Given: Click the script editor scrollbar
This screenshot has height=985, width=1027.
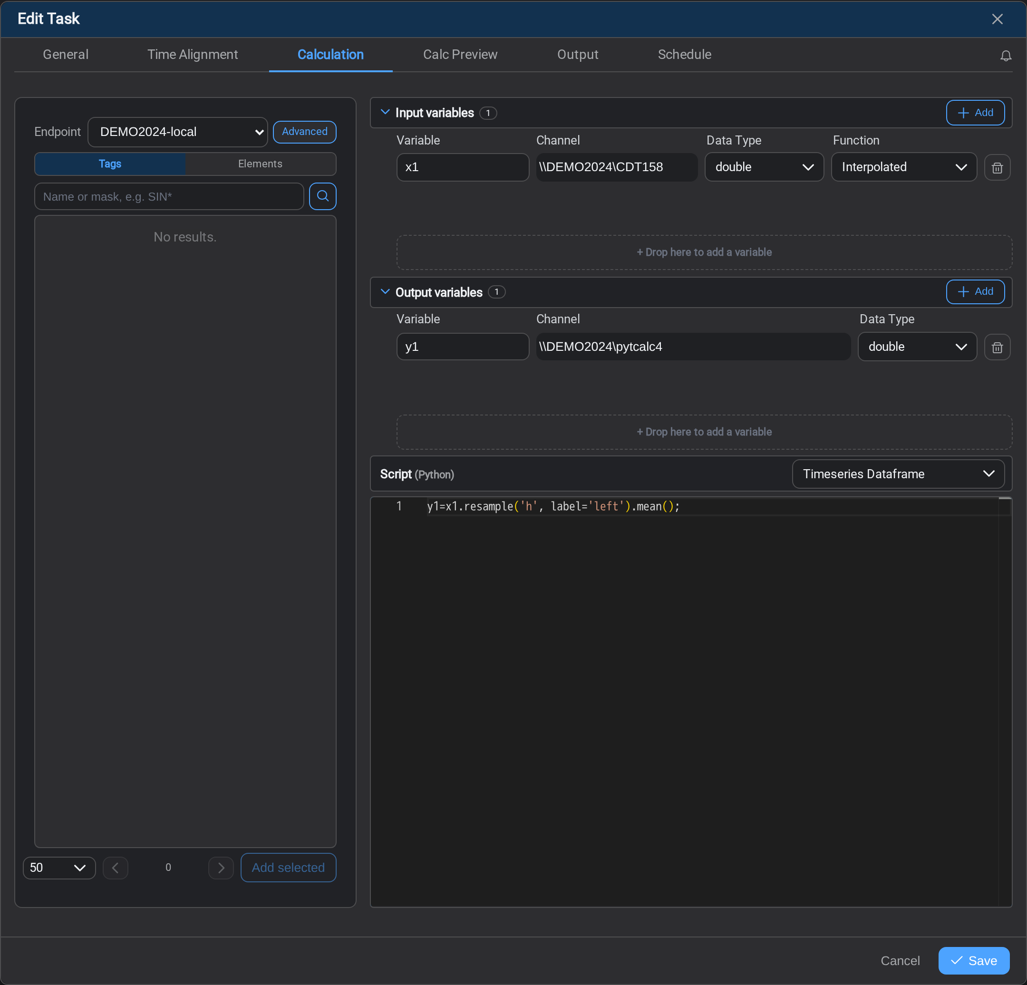Looking at the screenshot, I should point(1005,702).
